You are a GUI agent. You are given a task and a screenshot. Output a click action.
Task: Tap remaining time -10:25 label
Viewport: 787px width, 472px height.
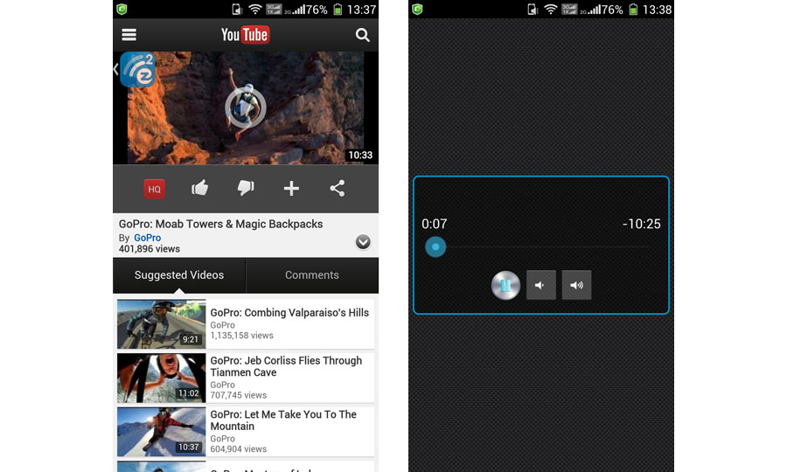[x=642, y=224]
